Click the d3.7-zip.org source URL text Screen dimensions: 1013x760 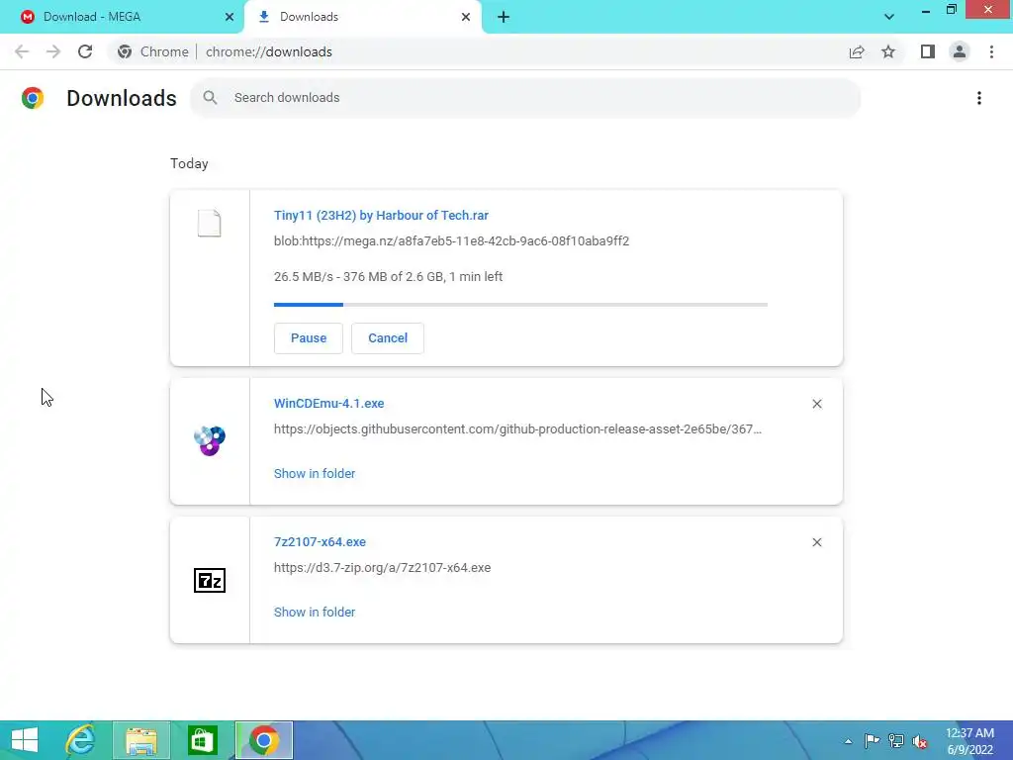pyautogui.click(x=383, y=567)
